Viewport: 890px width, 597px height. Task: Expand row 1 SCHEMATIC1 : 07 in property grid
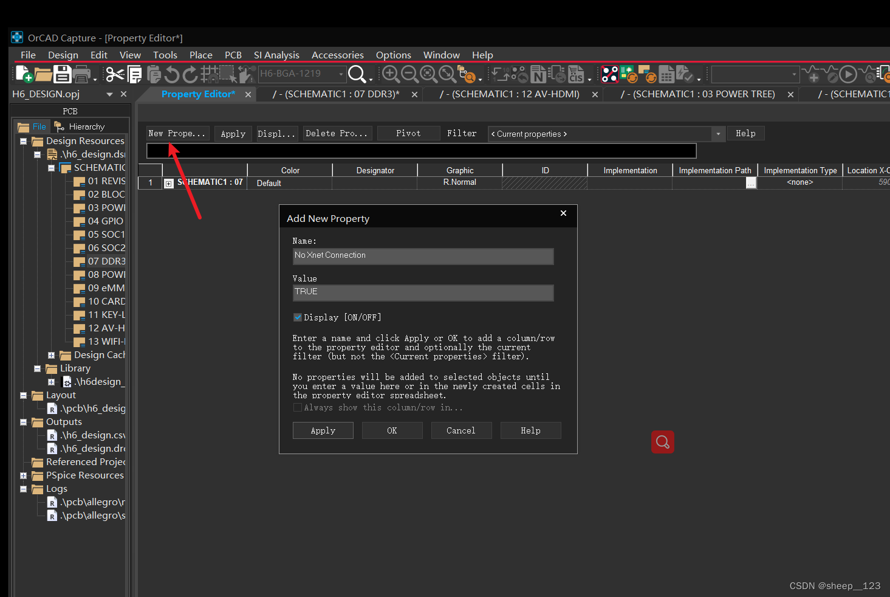point(169,183)
